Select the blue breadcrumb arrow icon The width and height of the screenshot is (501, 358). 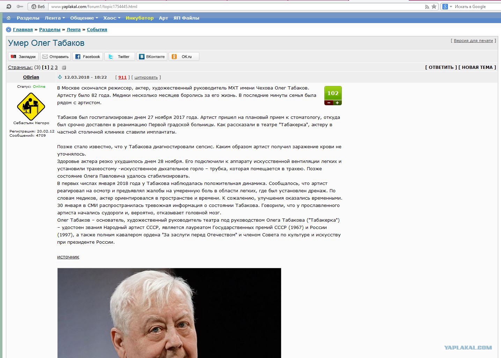9,30
